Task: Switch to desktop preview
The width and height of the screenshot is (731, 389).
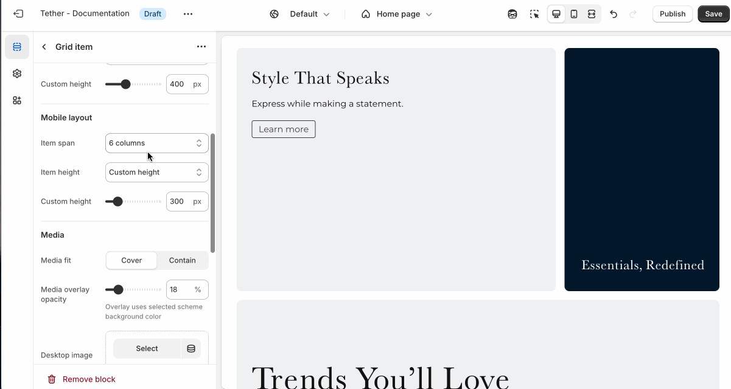Action: coord(556,14)
